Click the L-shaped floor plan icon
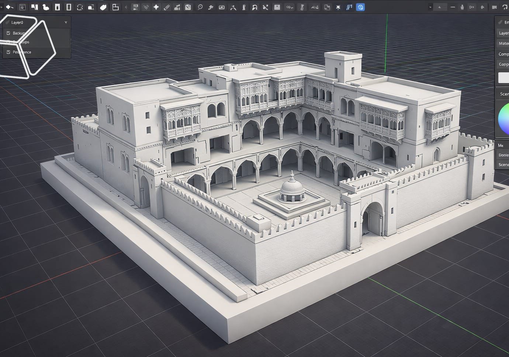Screen dimensions: 509x357 click(x=115, y=7)
